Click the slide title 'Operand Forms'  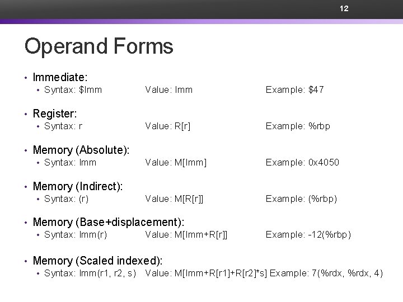tap(99, 46)
